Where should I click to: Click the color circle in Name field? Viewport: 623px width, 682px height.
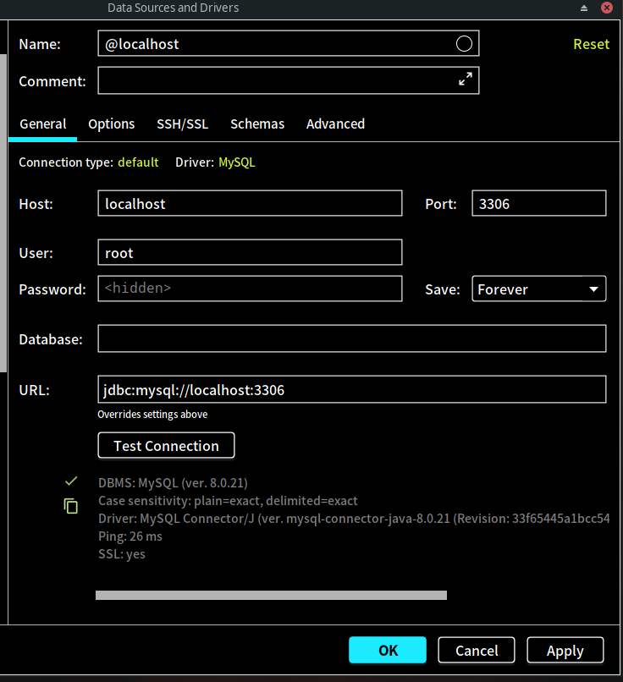coord(464,43)
